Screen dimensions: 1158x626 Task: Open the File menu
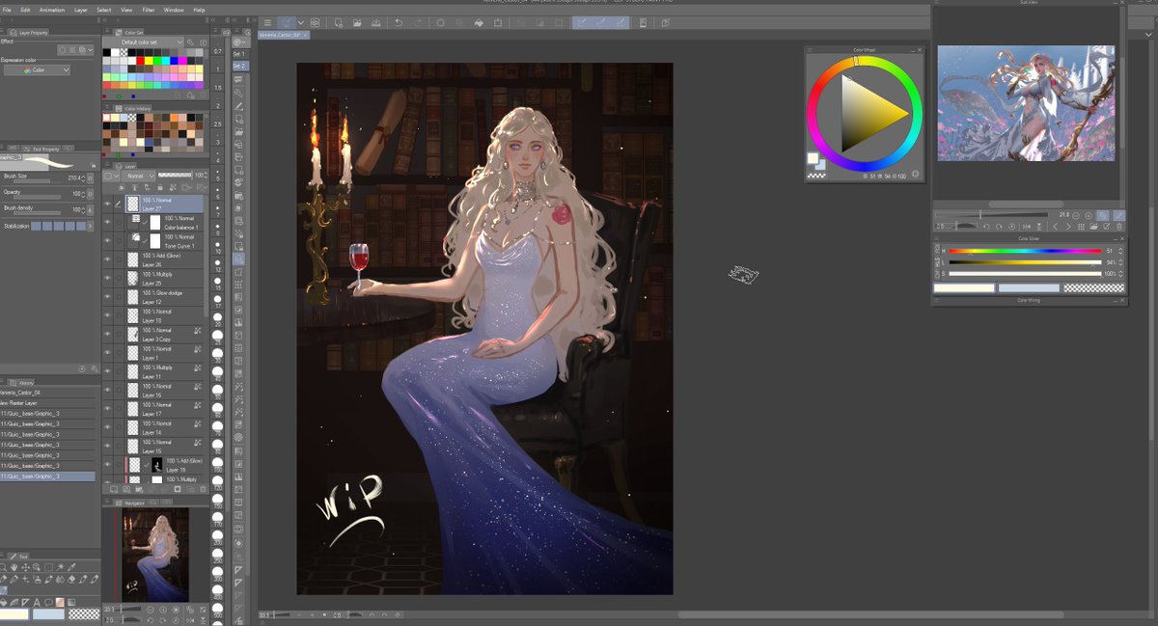[5, 10]
